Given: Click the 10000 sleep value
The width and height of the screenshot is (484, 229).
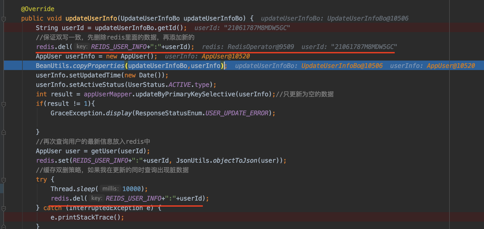Looking at the screenshot, I should 132,189.
